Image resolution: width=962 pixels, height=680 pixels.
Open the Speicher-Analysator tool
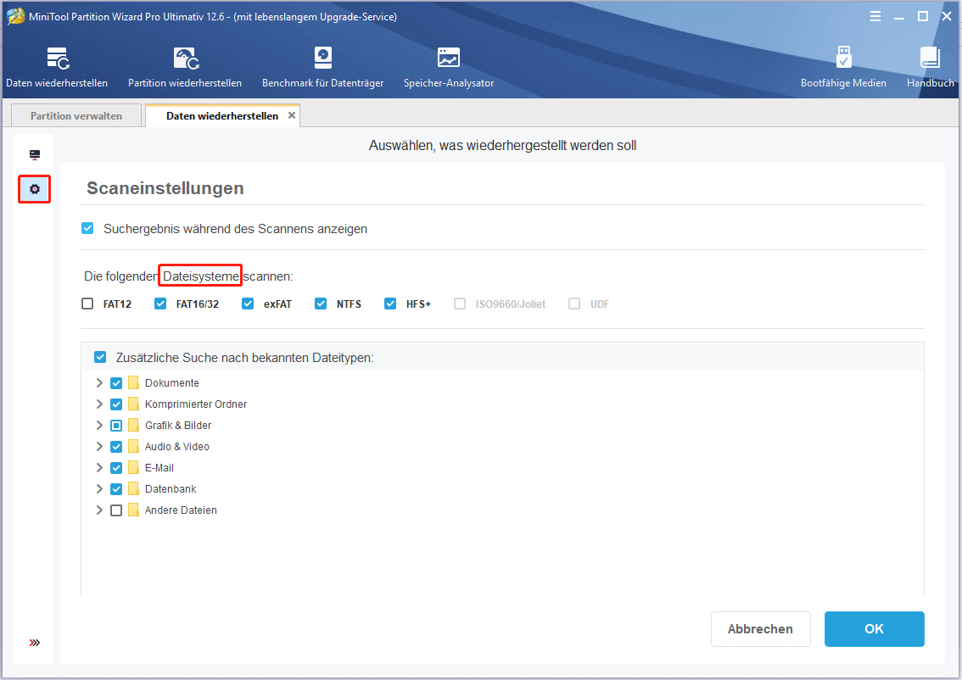coord(448,68)
